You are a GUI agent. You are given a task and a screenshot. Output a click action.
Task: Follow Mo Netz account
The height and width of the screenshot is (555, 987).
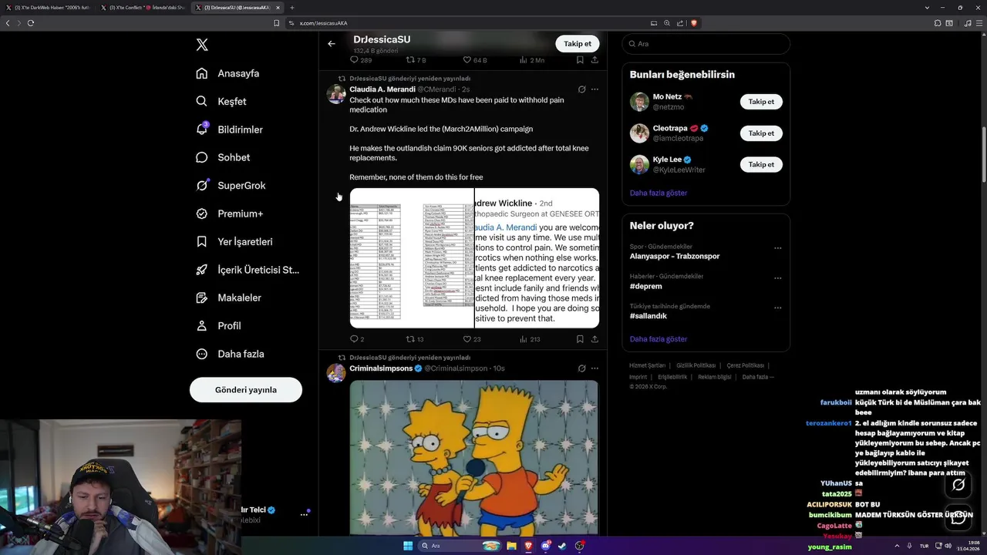(x=761, y=102)
